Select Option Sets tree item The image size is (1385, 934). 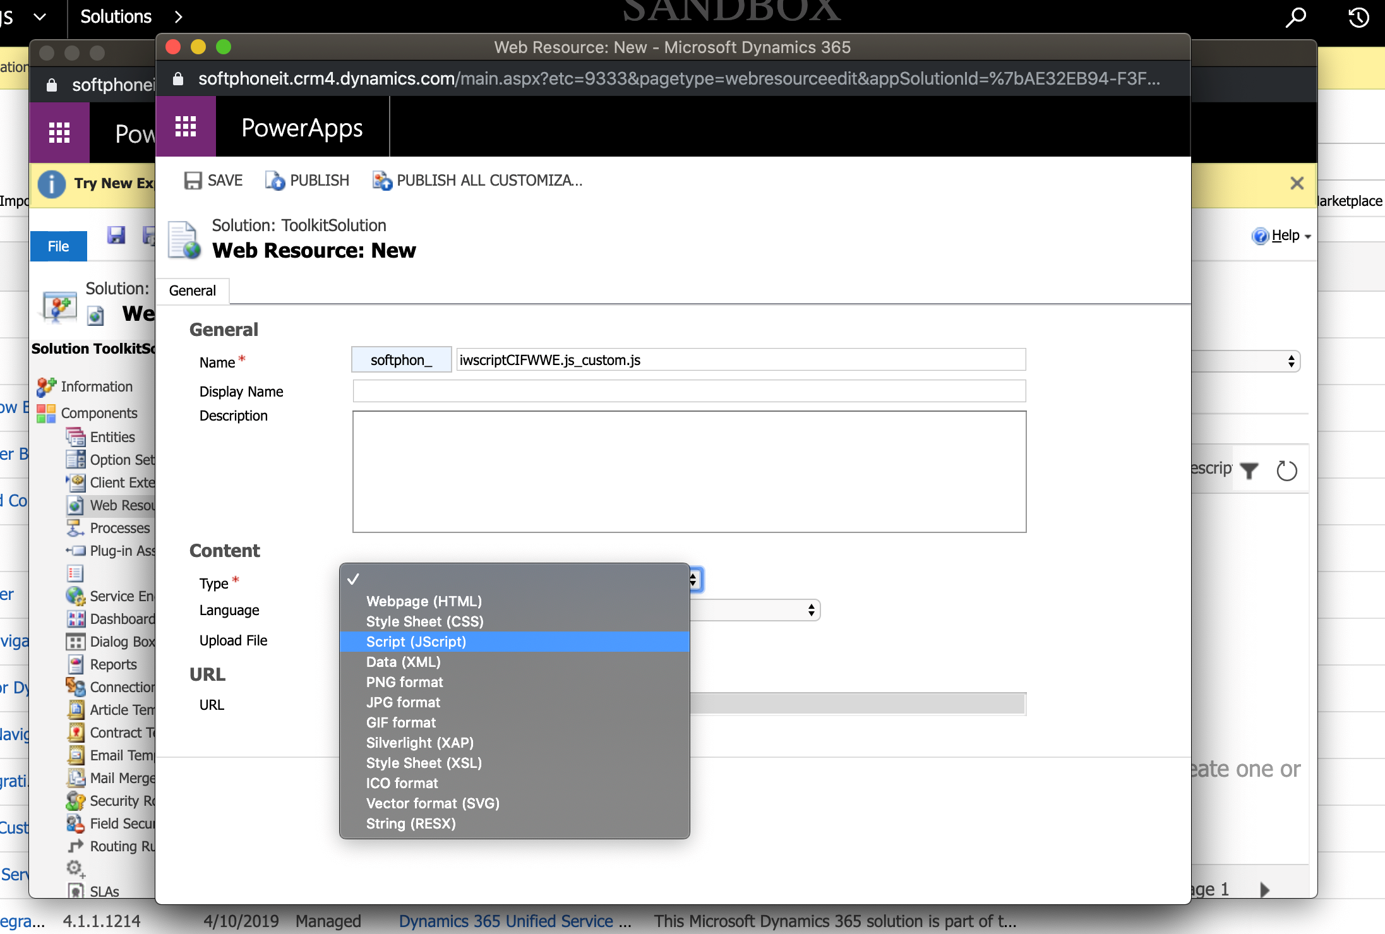111,460
